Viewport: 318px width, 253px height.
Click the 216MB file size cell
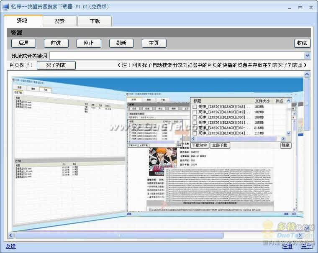pyautogui.click(x=259, y=128)
